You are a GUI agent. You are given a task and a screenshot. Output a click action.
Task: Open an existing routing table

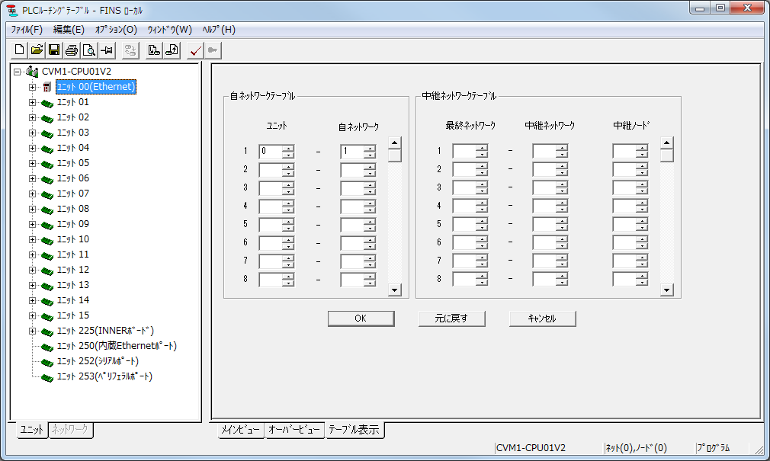coord(36,50)
